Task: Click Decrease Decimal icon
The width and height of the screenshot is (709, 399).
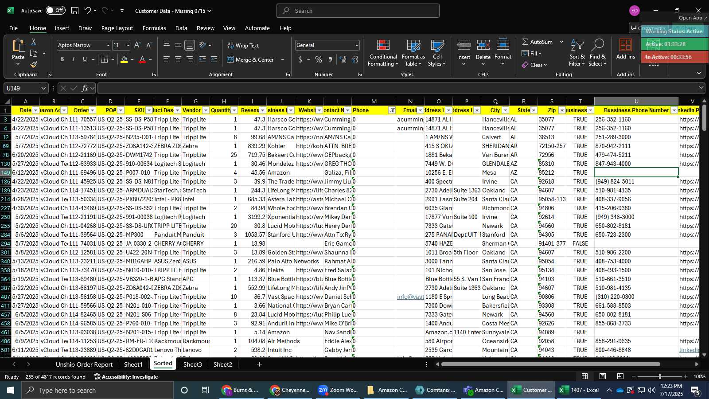Action: (354, 59)
